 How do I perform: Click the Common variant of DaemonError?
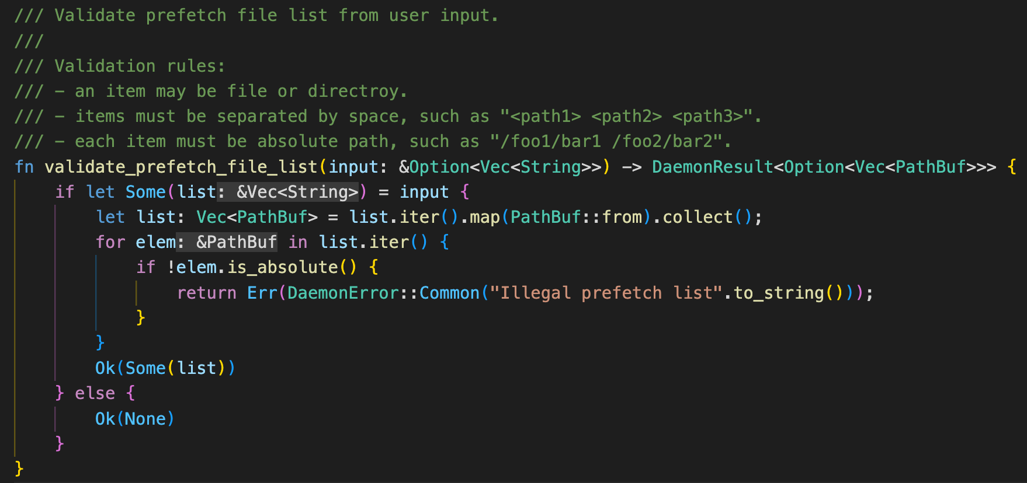click(449, 293)
